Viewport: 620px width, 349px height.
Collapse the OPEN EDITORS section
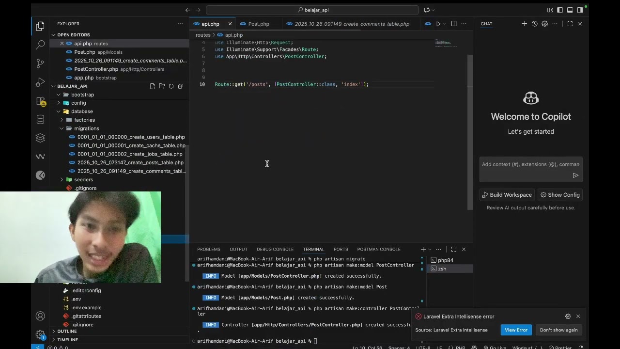(x=54, y=35)
